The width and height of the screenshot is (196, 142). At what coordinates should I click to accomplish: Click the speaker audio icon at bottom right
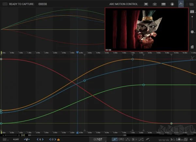coord(191,139)
